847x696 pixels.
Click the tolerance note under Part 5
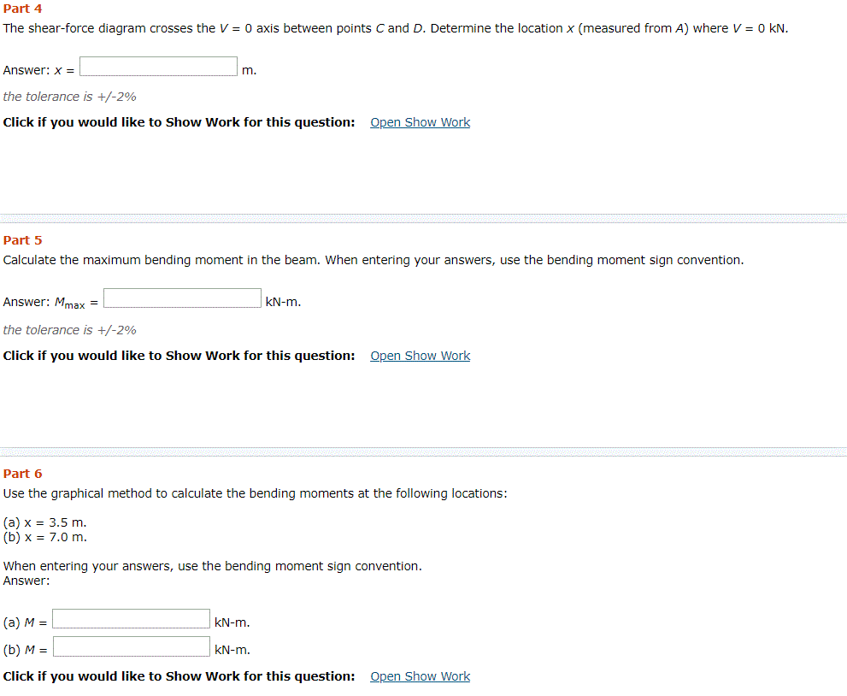70,329
